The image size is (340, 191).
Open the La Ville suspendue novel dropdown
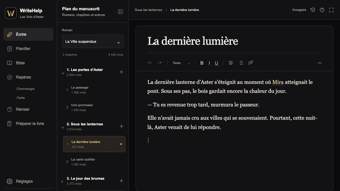[x=93, y=41]
